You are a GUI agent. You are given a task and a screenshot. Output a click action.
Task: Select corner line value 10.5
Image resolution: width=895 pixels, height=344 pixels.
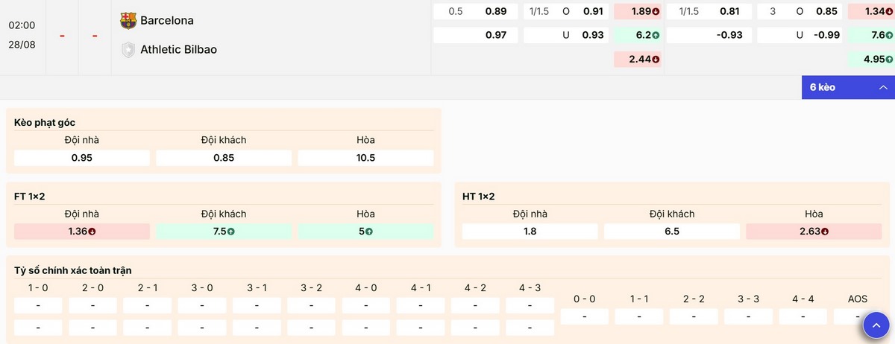(x=365, y=158)
